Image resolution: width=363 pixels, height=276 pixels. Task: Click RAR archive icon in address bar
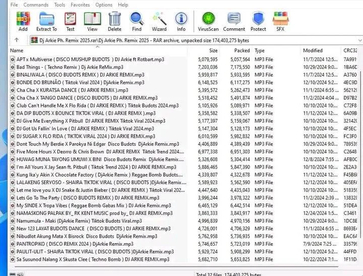pos(34,40)
